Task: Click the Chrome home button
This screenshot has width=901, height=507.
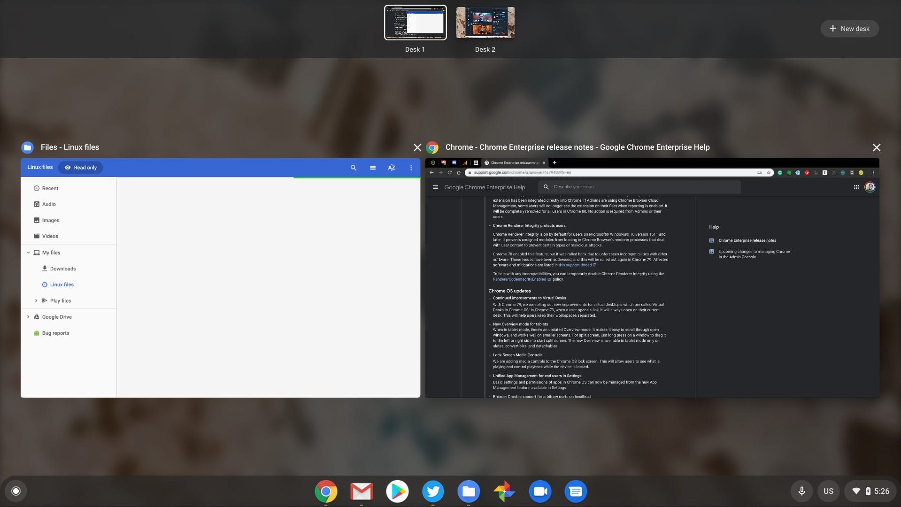Action: click(x=458, y=172)
